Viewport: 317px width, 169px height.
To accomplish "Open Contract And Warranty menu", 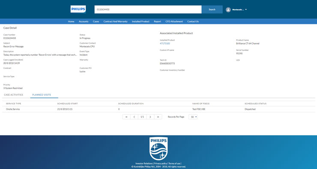I will tap(115, 21).
